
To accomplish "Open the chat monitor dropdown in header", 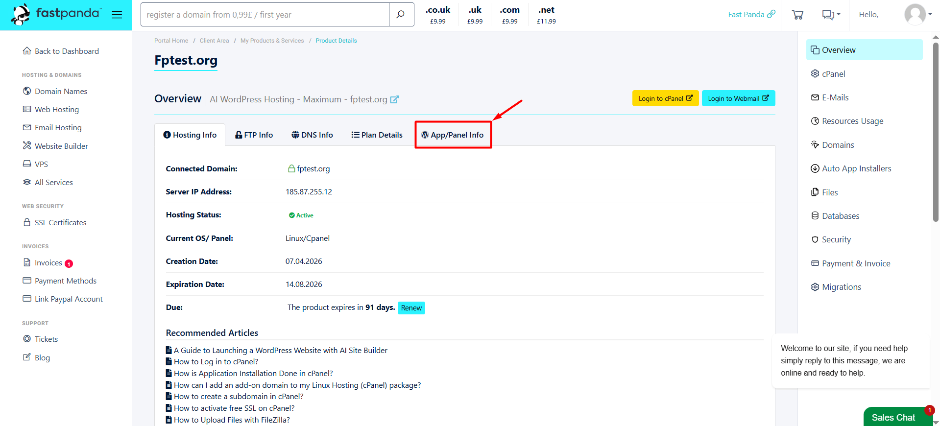I will pos(831,15).
